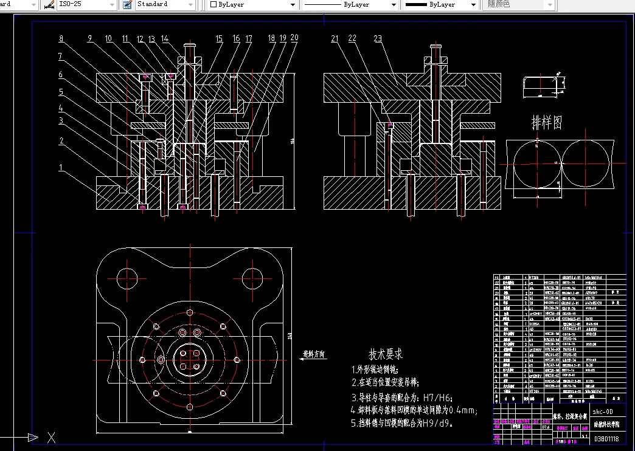
Task: Expand the leftmost text style dropdown arrow
Action: (33, 4)
